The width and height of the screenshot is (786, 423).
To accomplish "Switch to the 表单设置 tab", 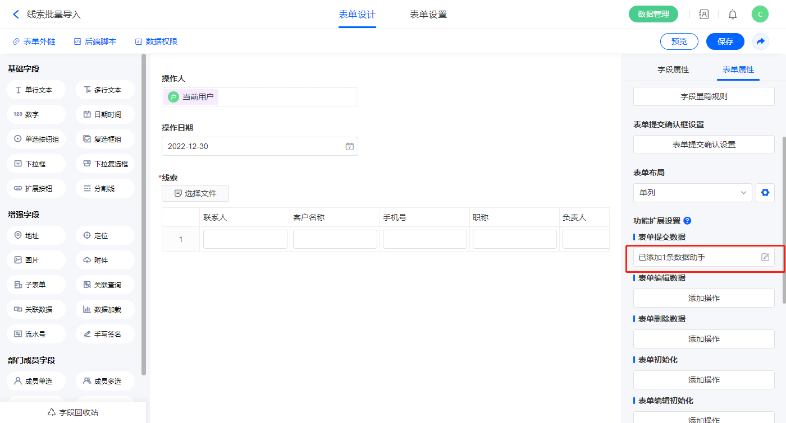I will point(428,15).
